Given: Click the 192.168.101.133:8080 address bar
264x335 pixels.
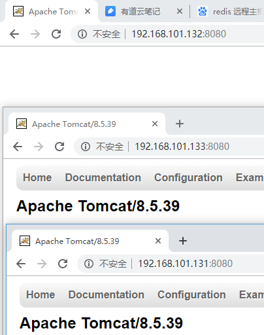Looking at the screenshot, I should click(169, 147).
